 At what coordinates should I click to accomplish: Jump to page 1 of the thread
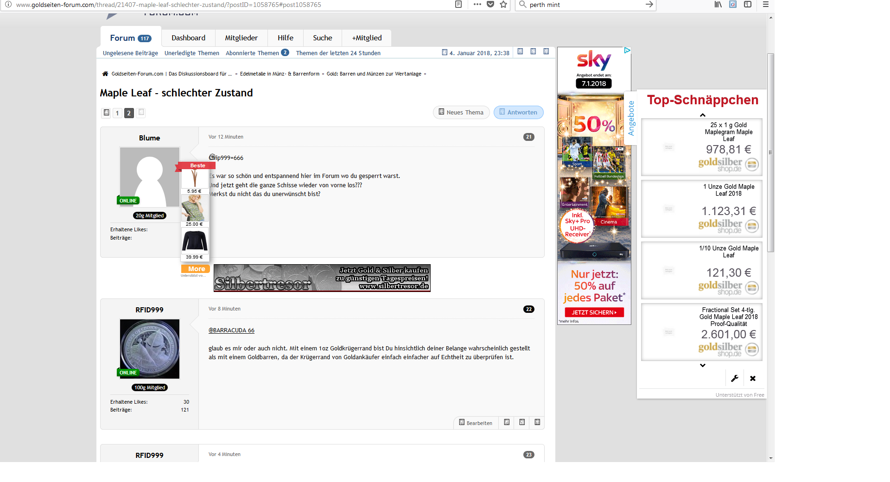click(x=117, y=113)
